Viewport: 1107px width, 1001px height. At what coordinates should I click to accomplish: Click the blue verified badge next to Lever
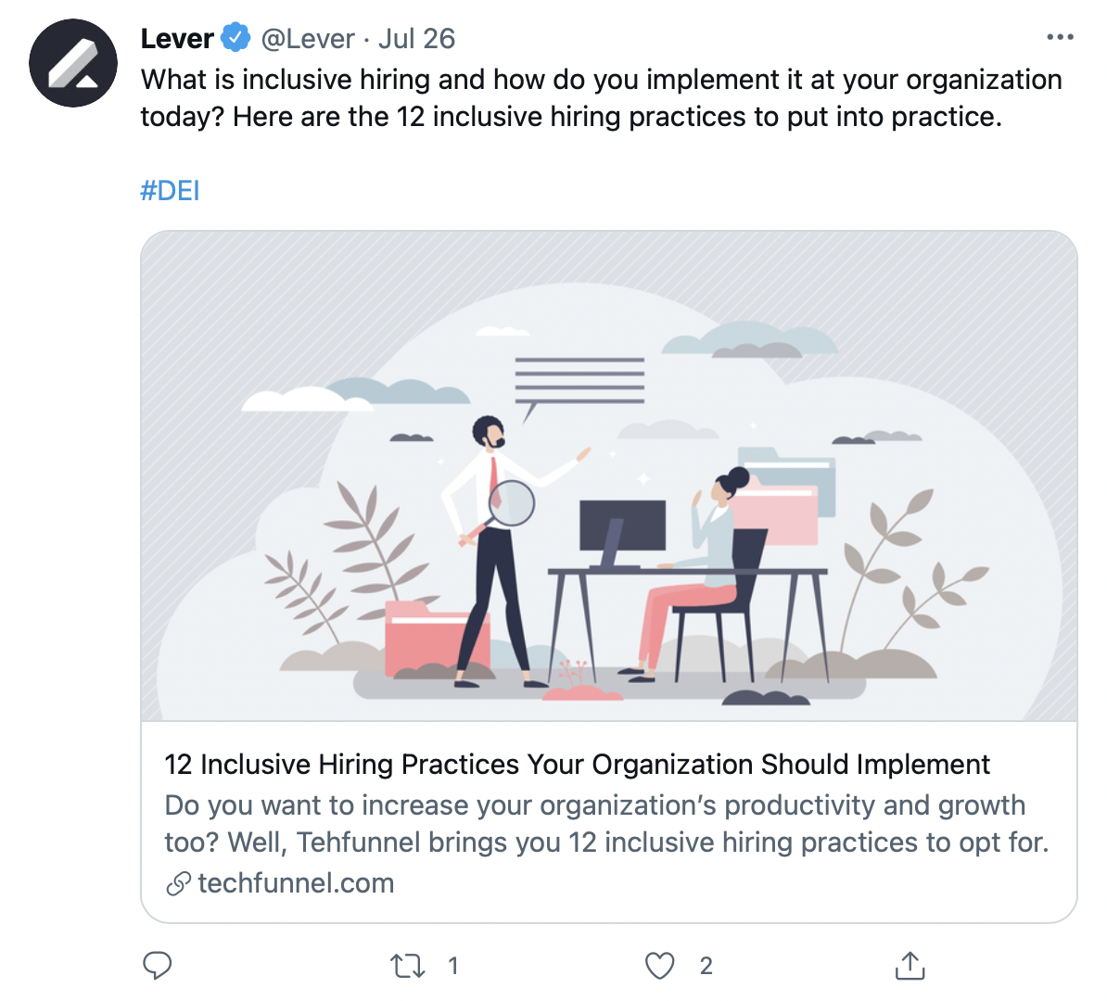235,37
